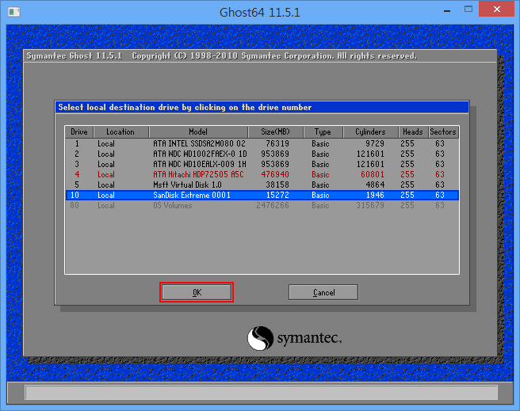Click the Symantec logo

294,338
